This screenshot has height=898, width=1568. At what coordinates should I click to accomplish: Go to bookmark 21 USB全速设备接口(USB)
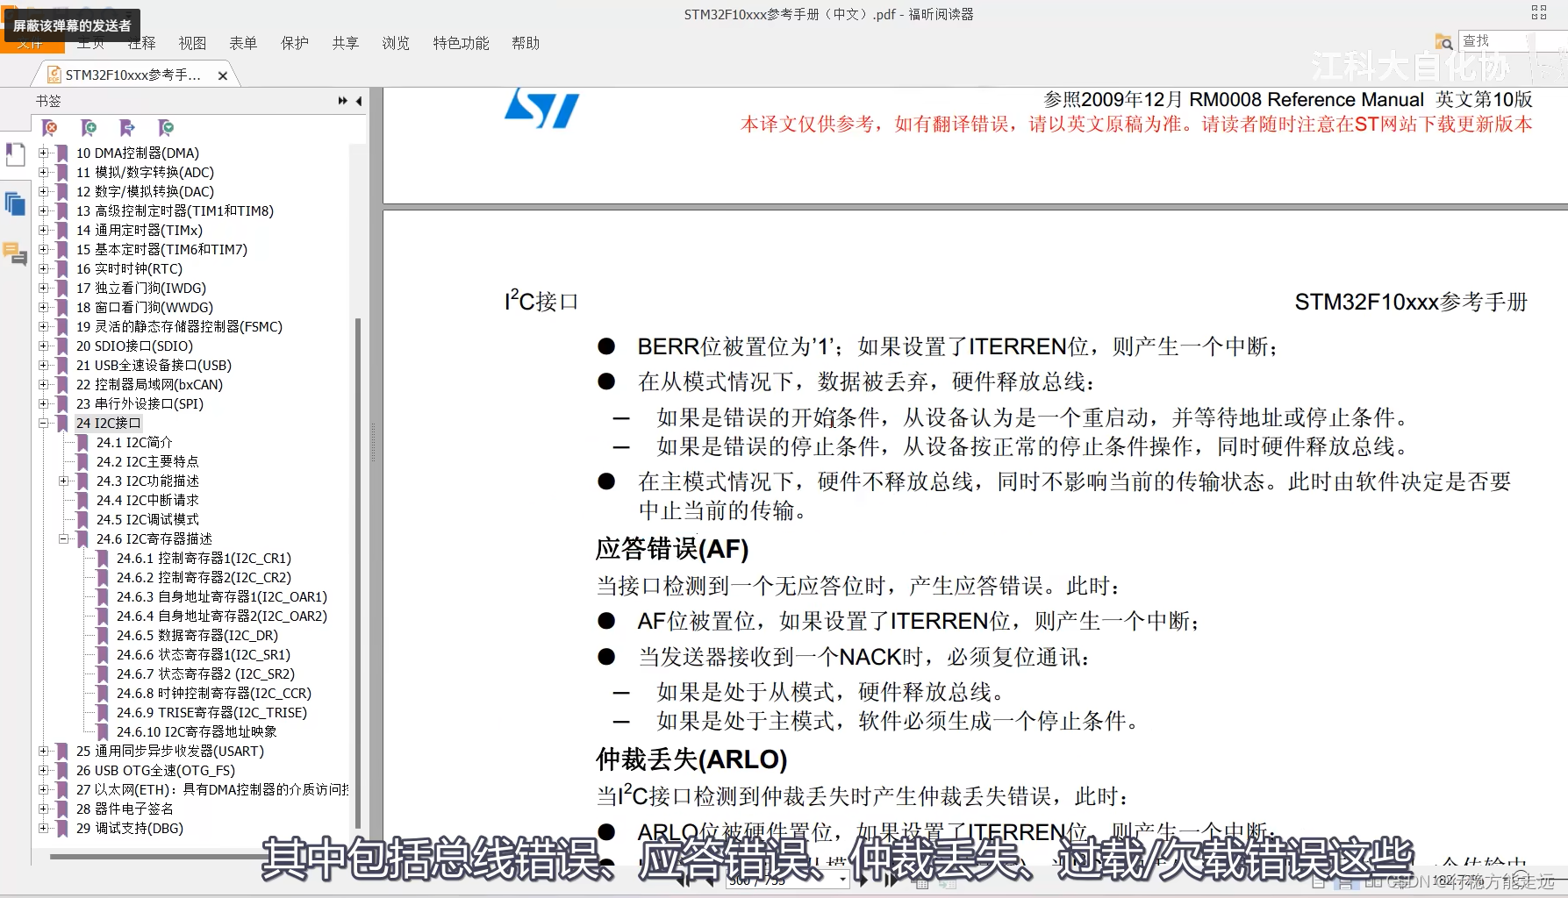(x=154, y=365)
